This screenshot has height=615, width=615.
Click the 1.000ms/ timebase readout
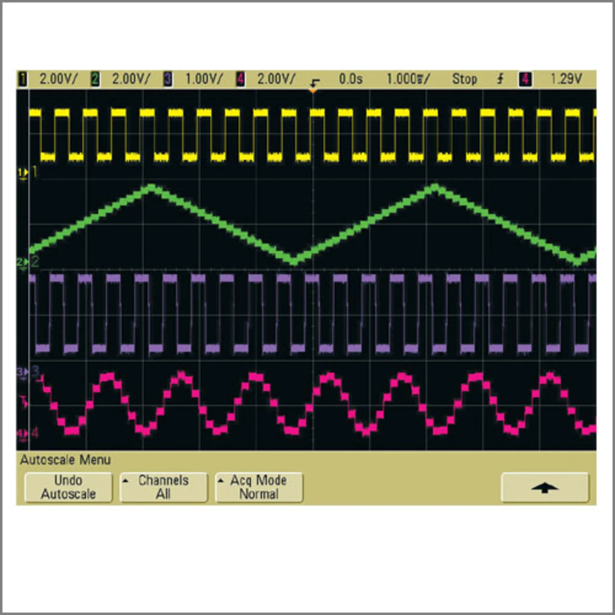click(408, 79)
